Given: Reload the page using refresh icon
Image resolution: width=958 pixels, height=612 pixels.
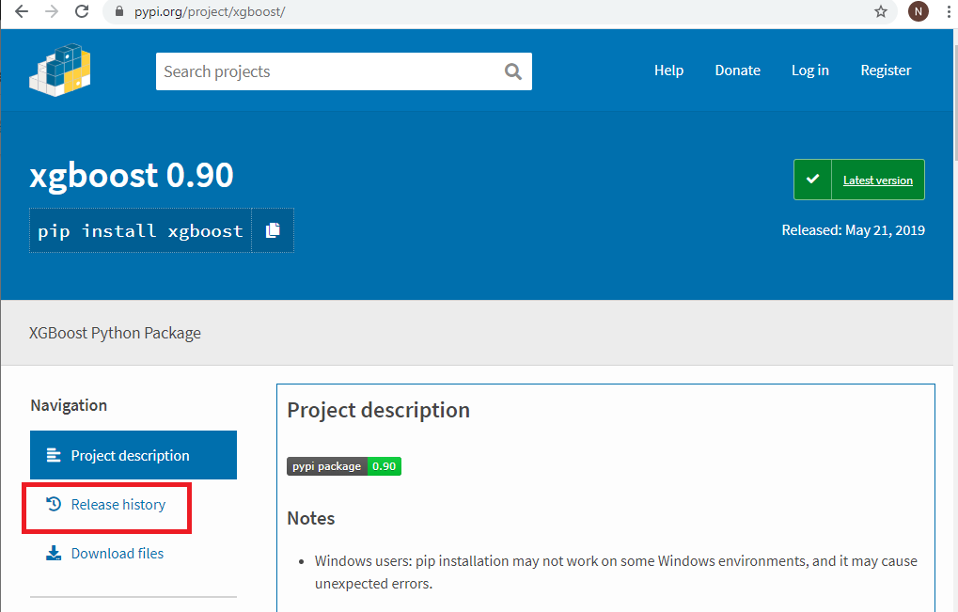Looking at the screenshot, I should click(x=82, y=12).
